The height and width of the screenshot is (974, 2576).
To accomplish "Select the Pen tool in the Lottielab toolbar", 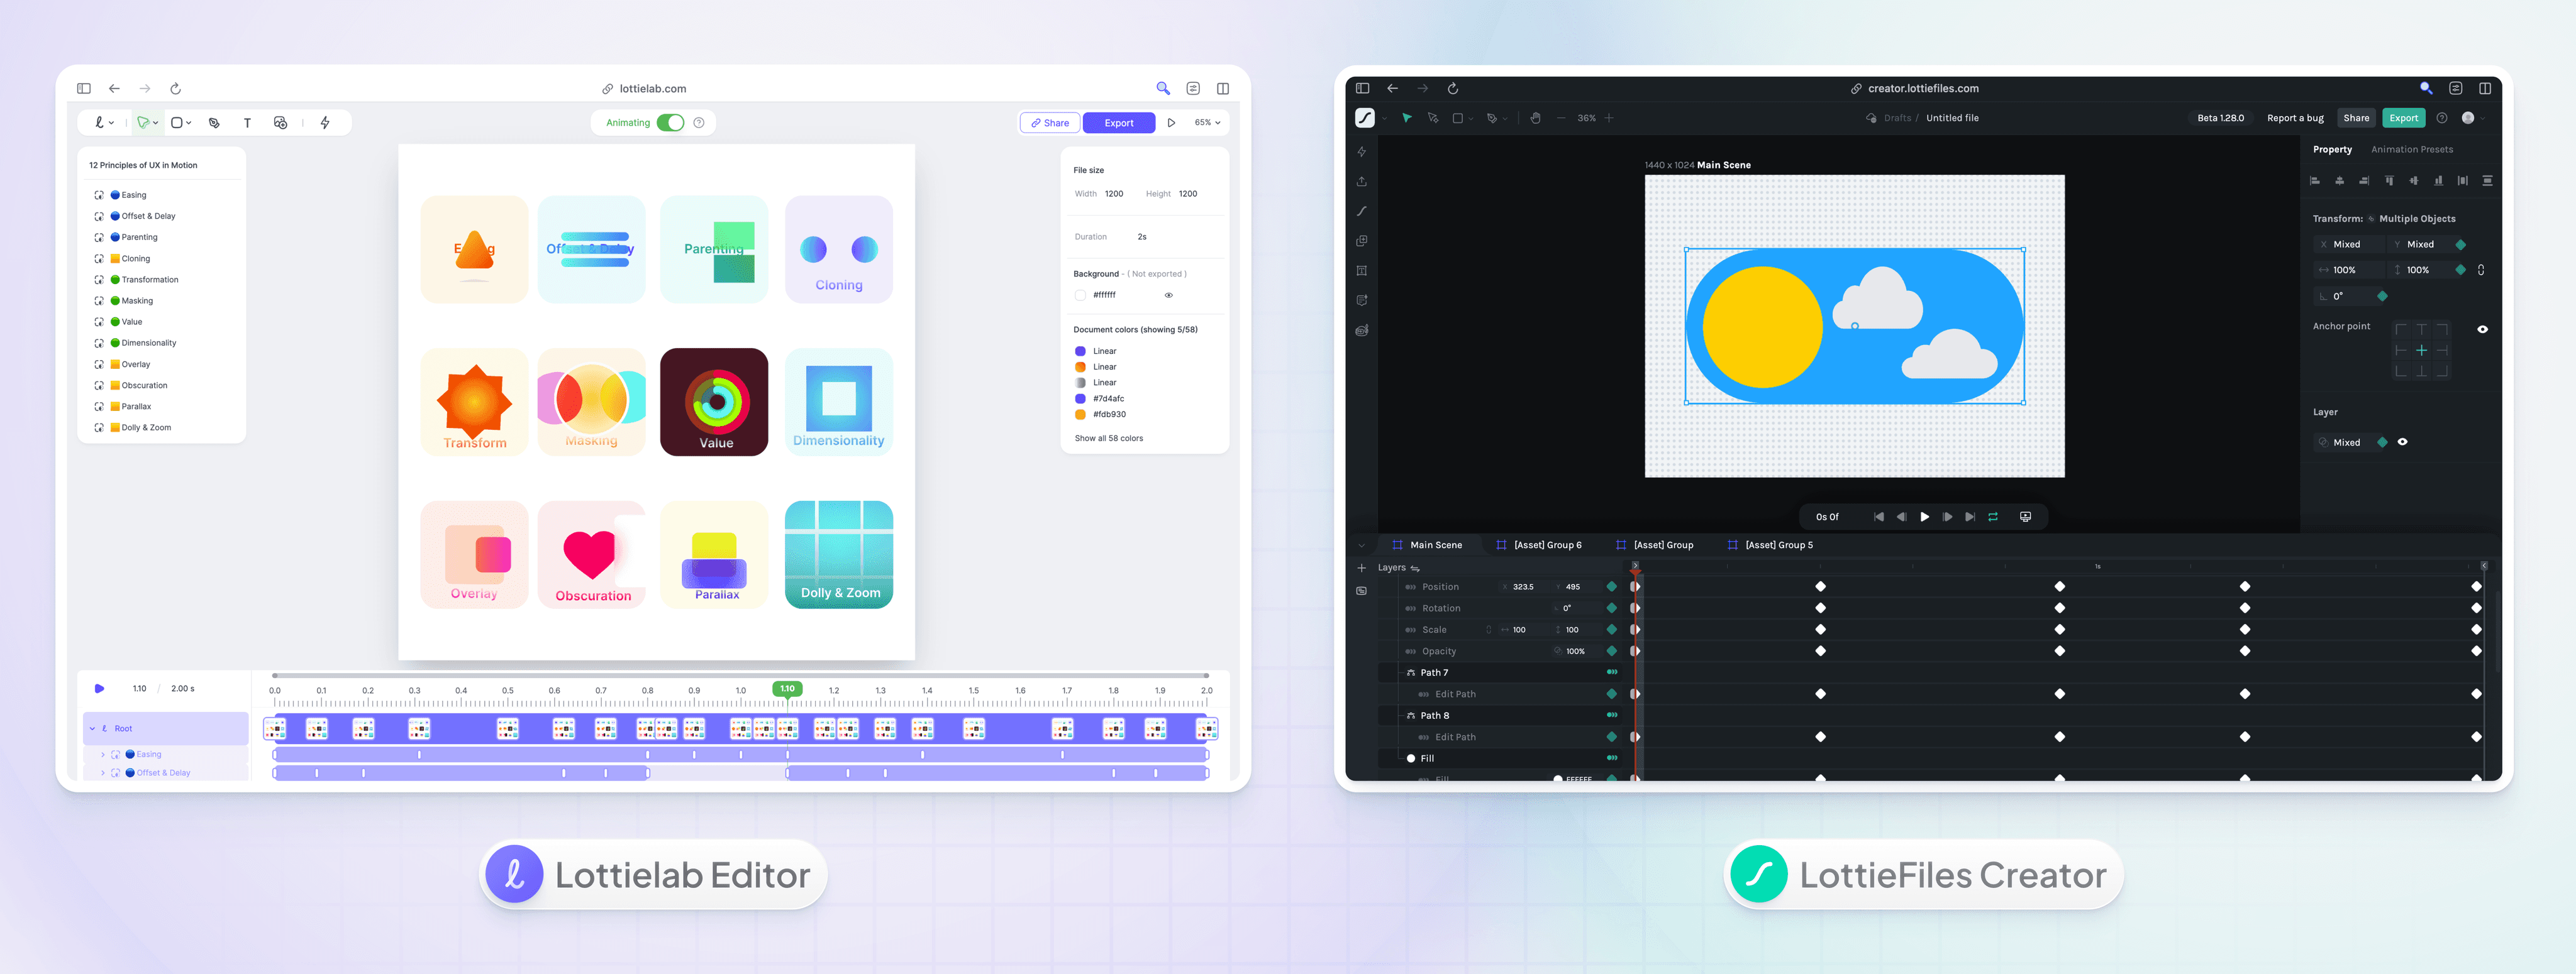I will point(215,124).
